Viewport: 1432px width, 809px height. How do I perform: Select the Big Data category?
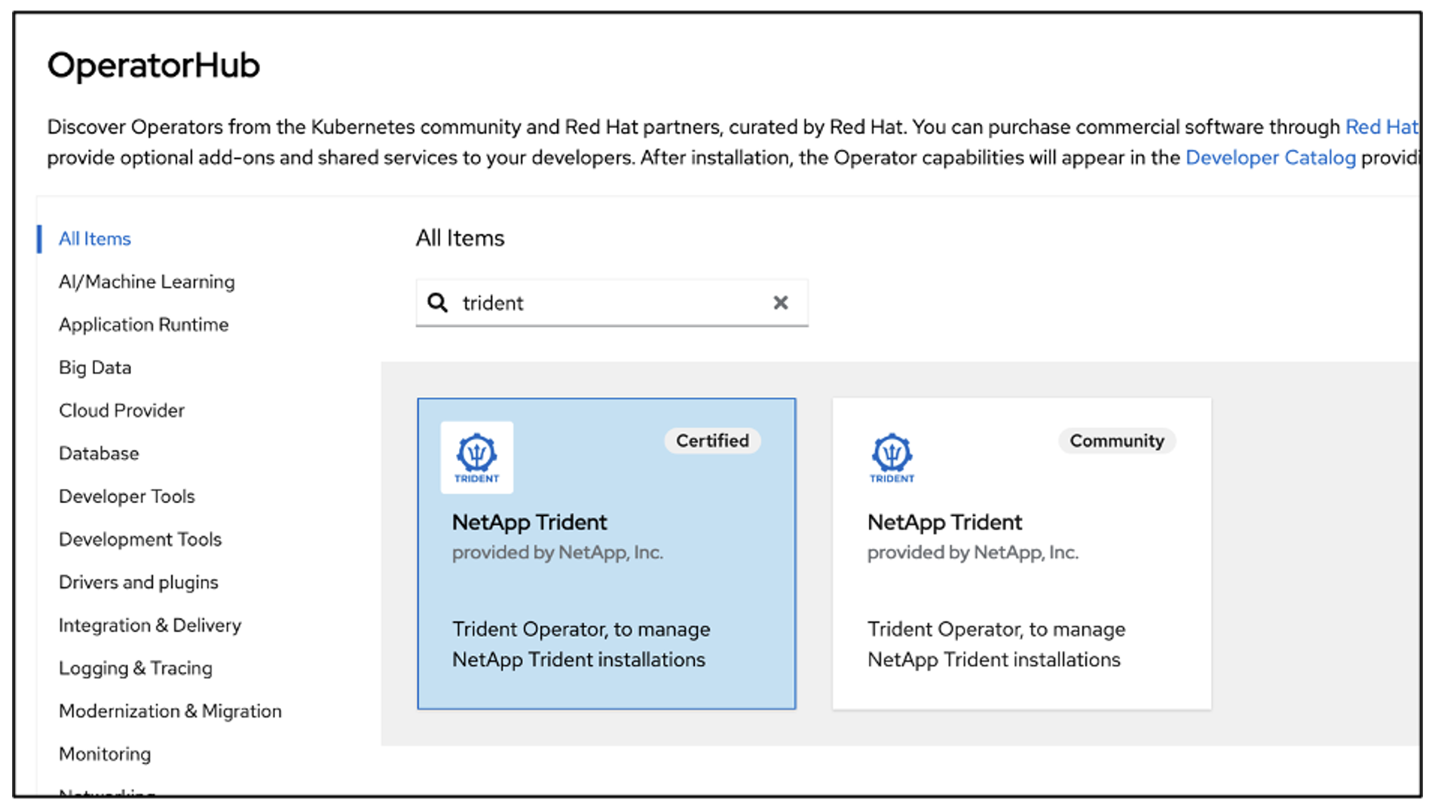point(95,368)
